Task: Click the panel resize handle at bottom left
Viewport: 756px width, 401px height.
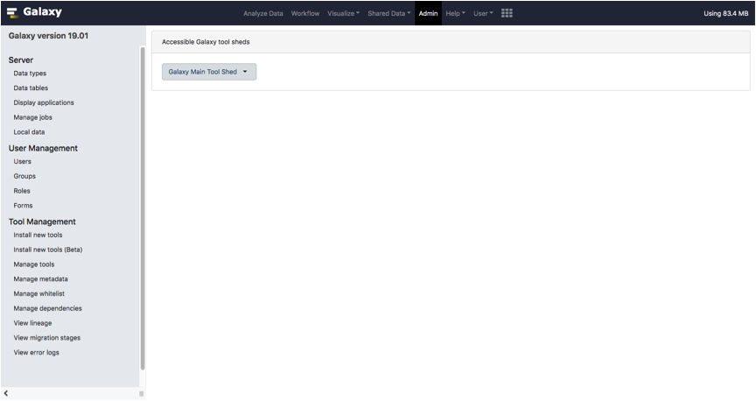Action: pos(141,394)
